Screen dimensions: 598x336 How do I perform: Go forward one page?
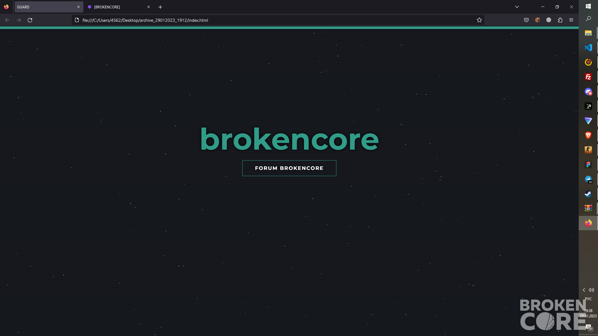[19, 20]
